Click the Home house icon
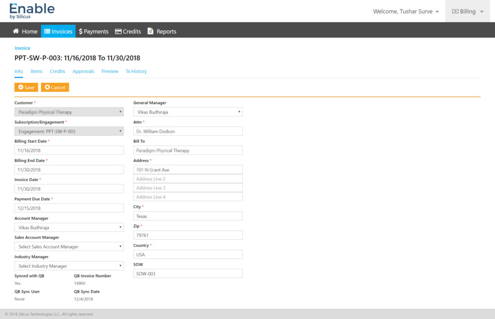The width and height of the screenshot is (495, 319). (x=16, y=31)
